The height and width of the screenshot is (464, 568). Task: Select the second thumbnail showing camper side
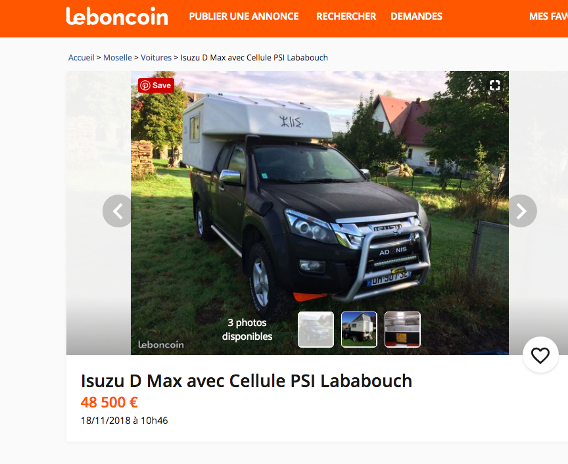pyautogui.click(x=360, y=330)
